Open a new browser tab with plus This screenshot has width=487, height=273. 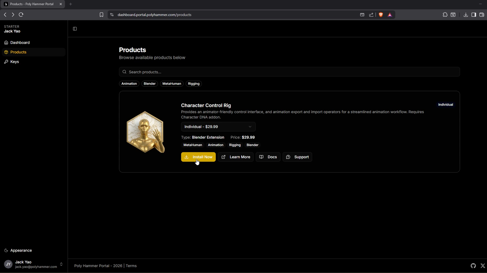pyautogui.click(x=71, y=4)
